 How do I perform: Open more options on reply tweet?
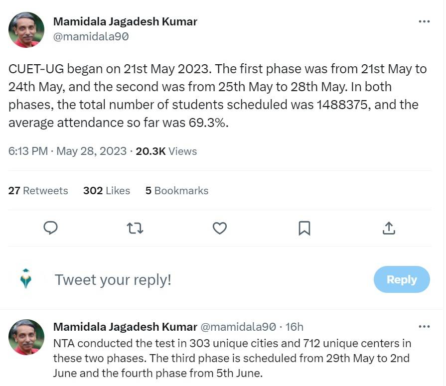(x=424, y=327)
